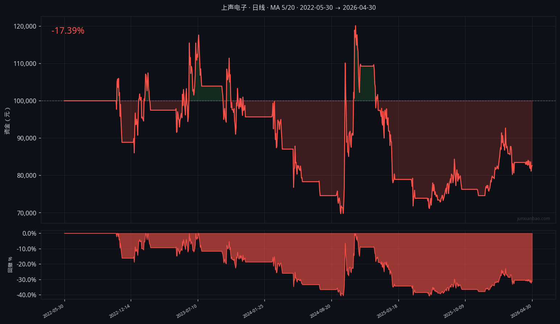Click the 0.0% drawdown axis label

(x=29, y=233)
